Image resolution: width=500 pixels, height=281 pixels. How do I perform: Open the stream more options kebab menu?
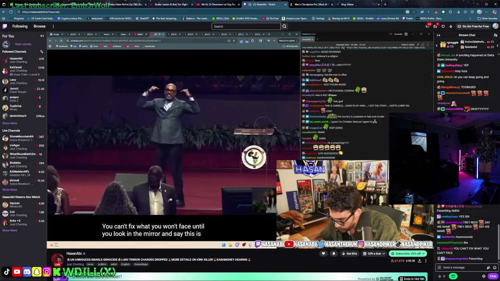coord(426,261)
